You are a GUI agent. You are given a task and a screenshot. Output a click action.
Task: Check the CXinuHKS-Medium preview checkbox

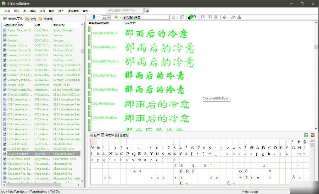[x=90, y=61]
